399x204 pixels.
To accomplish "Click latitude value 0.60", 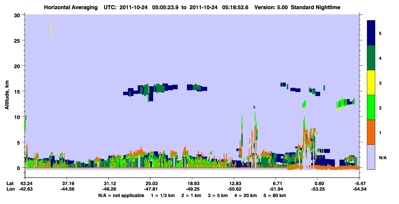I will [319, 184].
